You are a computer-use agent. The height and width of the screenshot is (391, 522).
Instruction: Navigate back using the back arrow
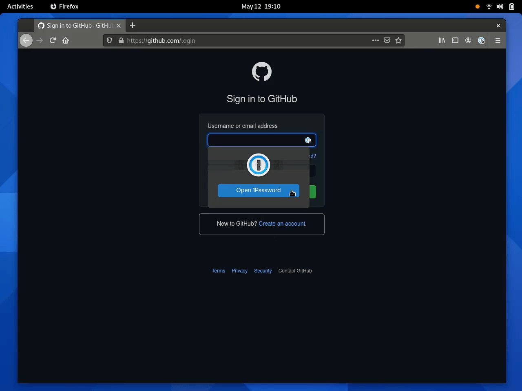click(26, 40)
